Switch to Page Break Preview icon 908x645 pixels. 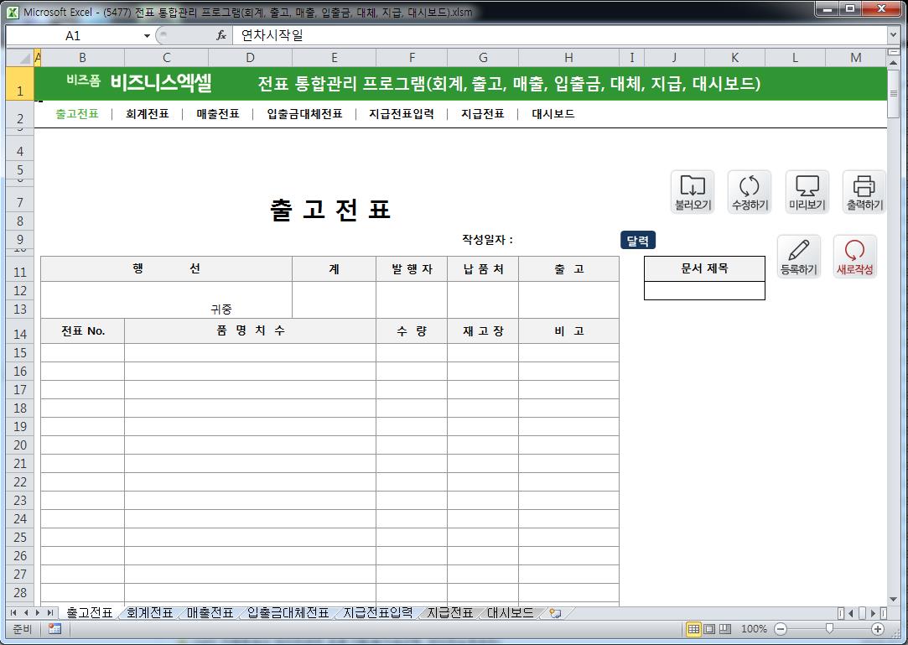coord(725,629)
